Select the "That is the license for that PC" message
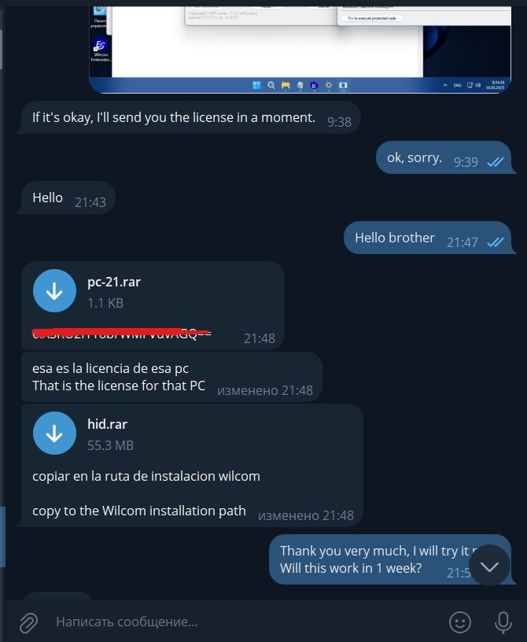 tap(171, 377)
